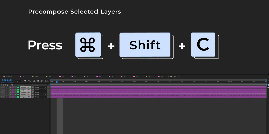Image resolution: width=269 pixels, height=134 pixels.
Task: Enable the motion blur icon
Action: [41, 81]
